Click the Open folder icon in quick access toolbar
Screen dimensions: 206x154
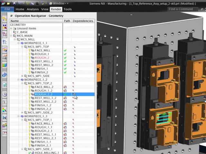[x=8, y=4]
